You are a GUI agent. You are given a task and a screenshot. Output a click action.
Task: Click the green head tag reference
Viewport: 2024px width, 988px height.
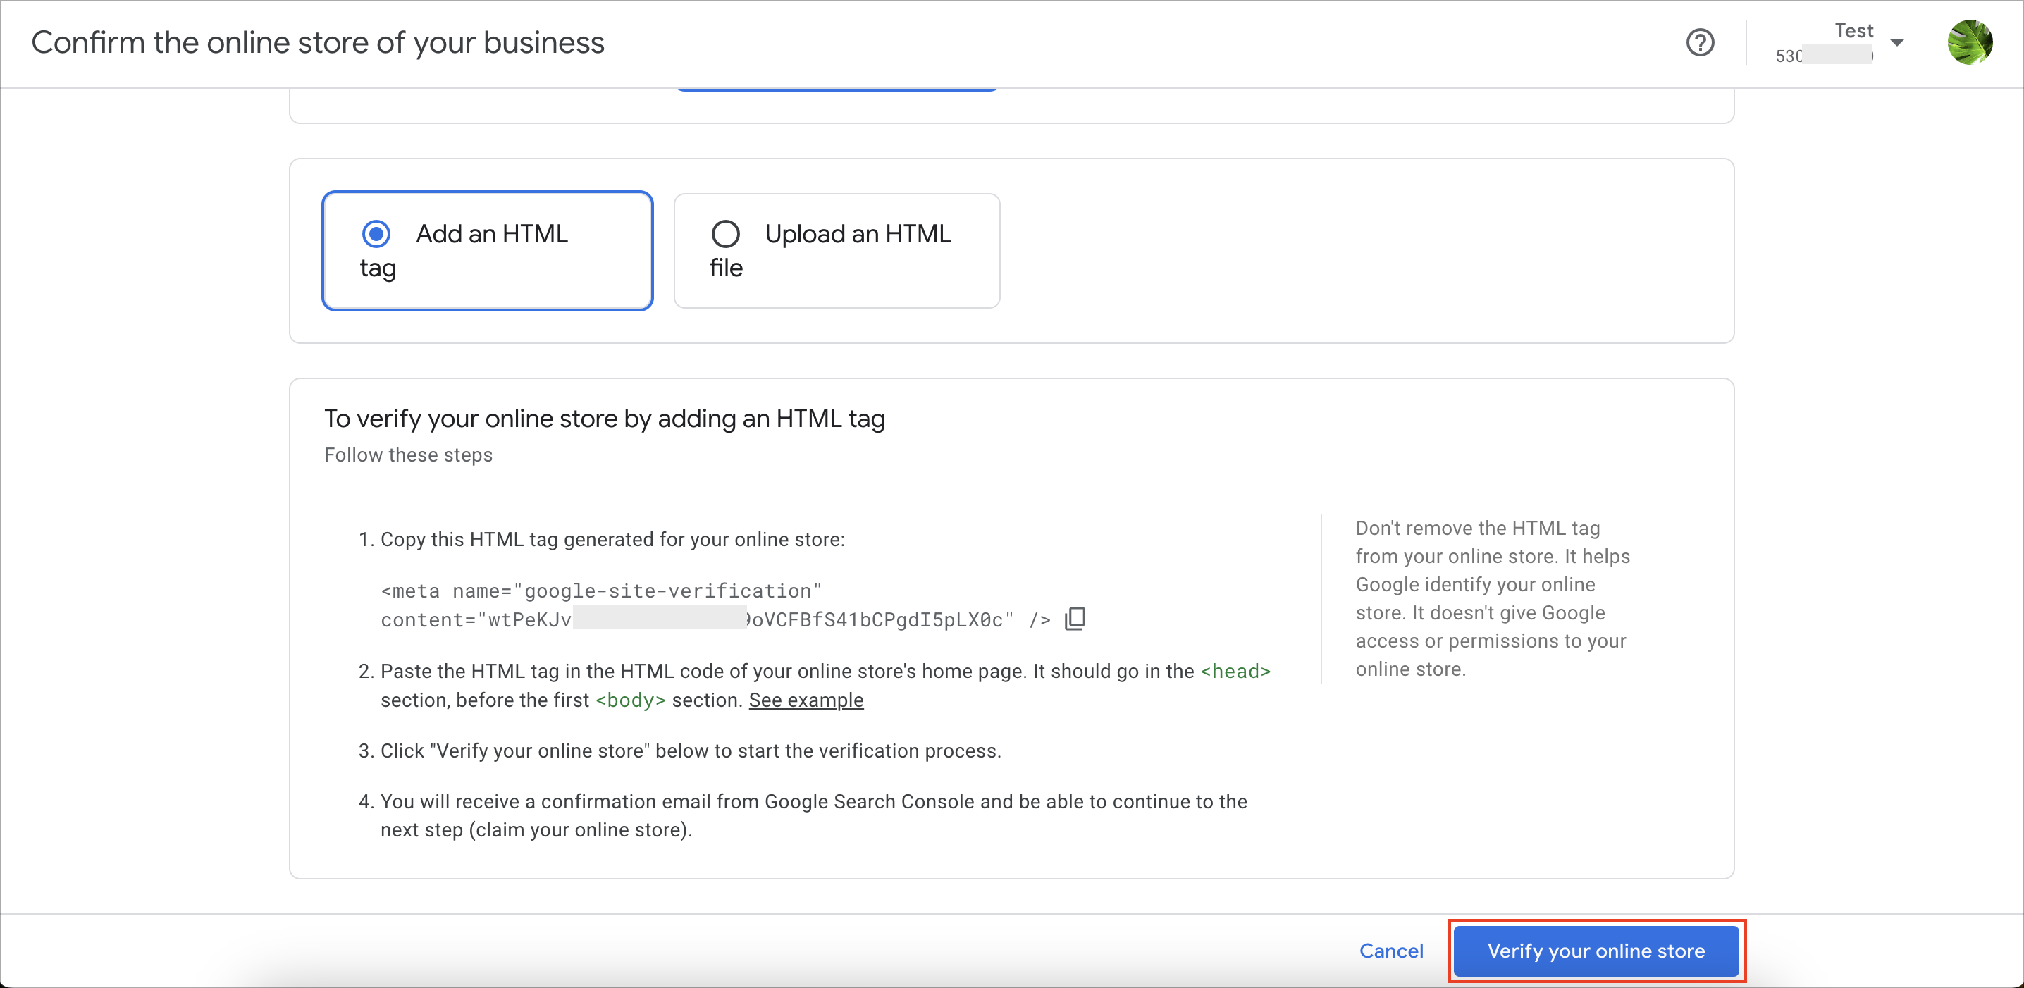click(1235, 671)
